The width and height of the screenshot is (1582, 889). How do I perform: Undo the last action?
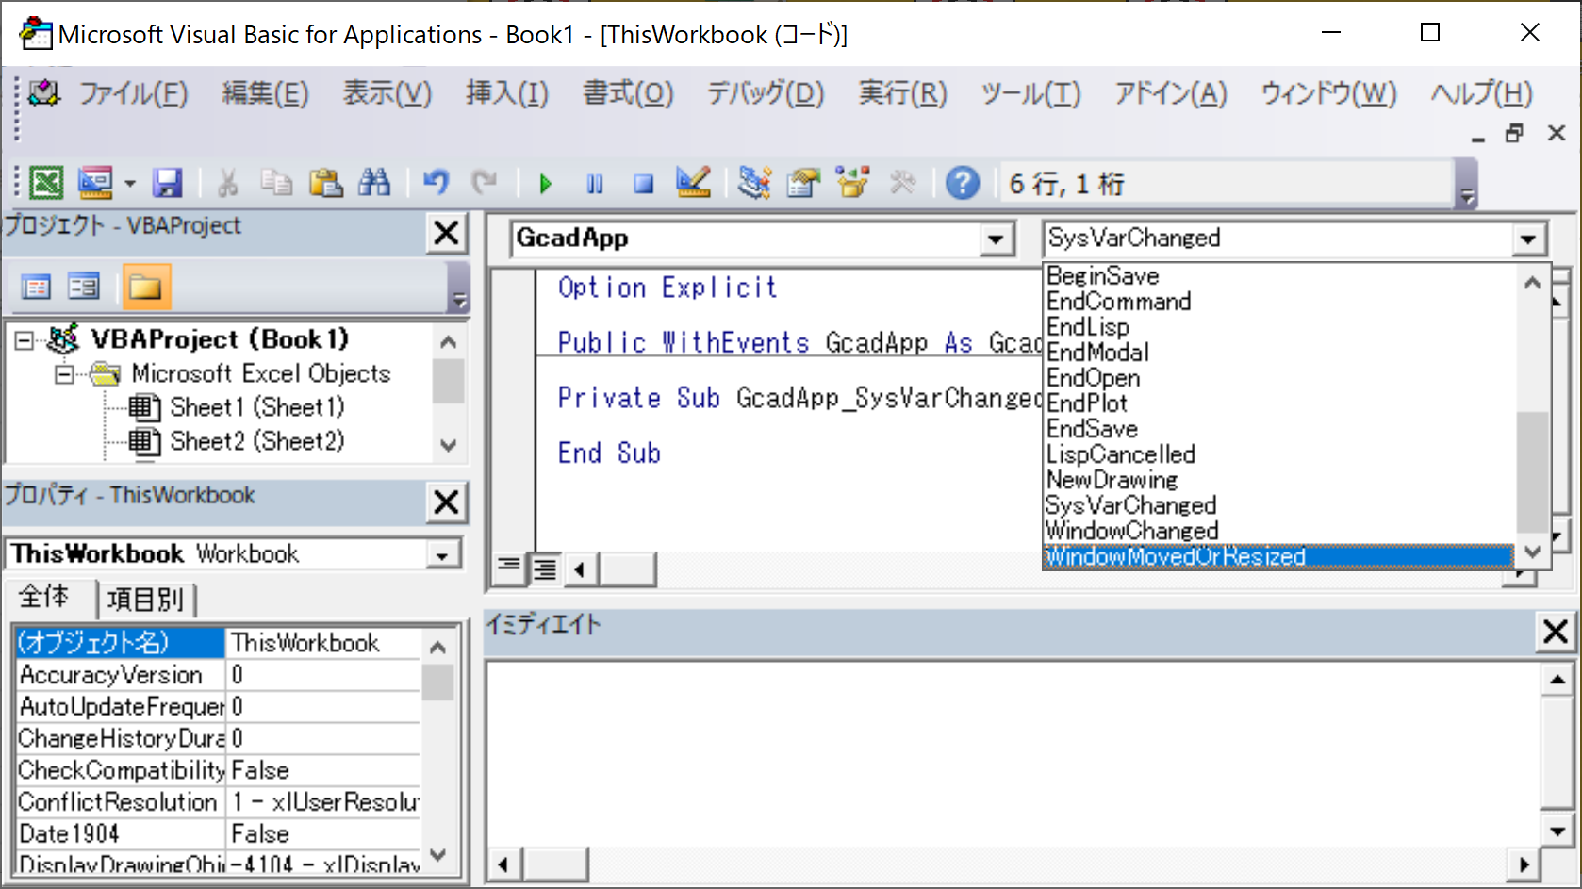coord(436,182)
